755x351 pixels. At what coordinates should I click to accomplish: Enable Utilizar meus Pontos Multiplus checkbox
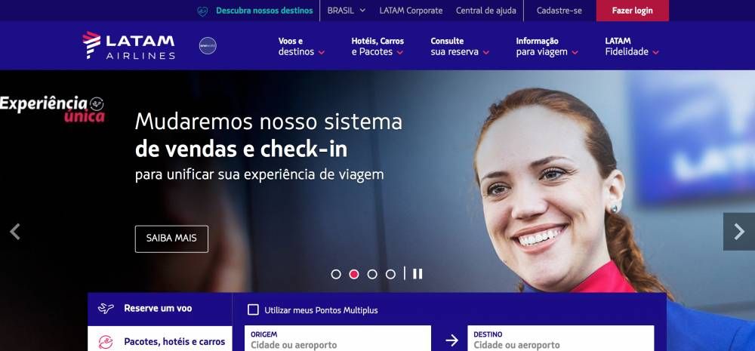[253, 310]
